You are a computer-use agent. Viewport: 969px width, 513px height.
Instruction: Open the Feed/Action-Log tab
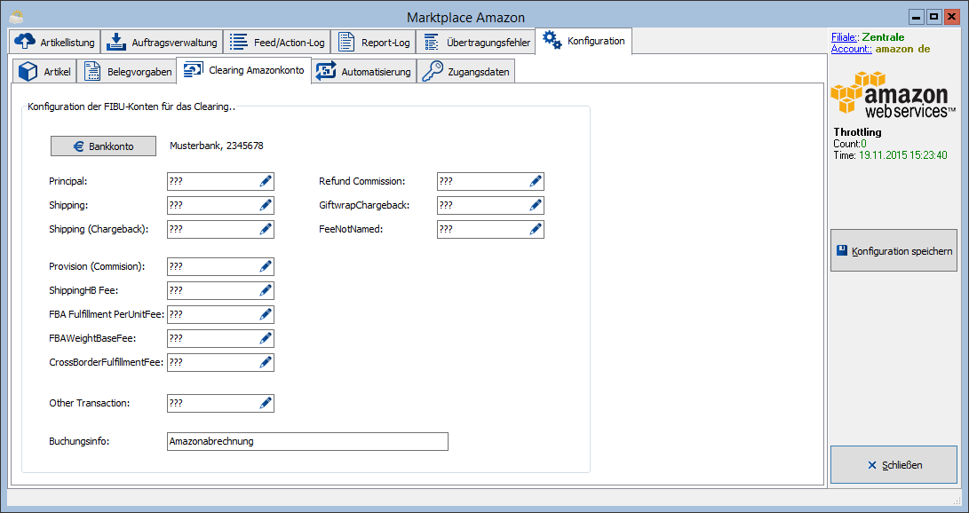click(x=277, y=42)
